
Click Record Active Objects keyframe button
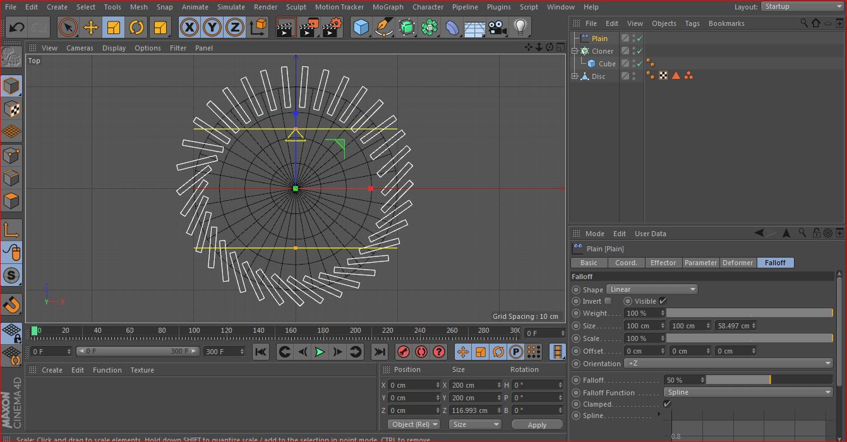pos(404,352)
